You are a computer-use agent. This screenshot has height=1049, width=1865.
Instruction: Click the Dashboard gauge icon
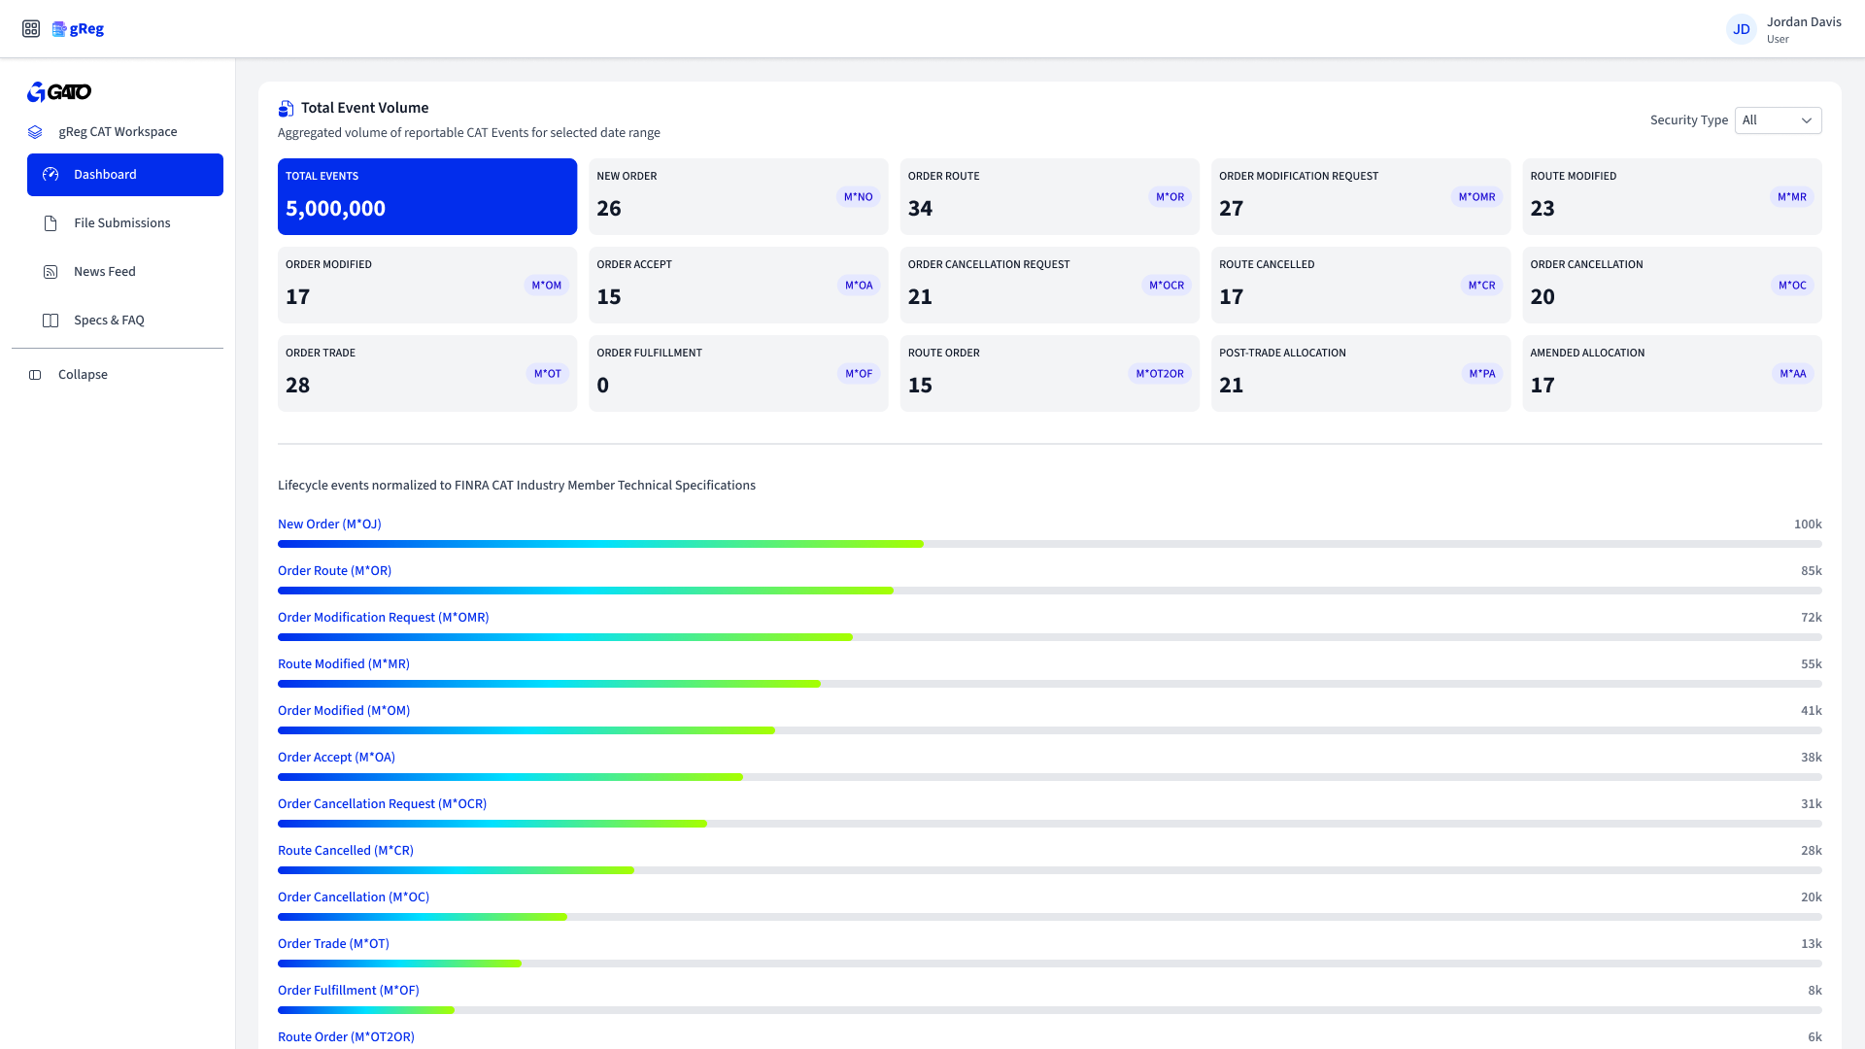coord(51,175)
